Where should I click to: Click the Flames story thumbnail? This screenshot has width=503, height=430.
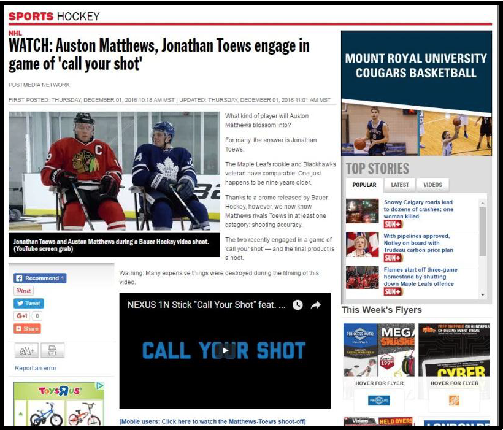tap(363, 278)
